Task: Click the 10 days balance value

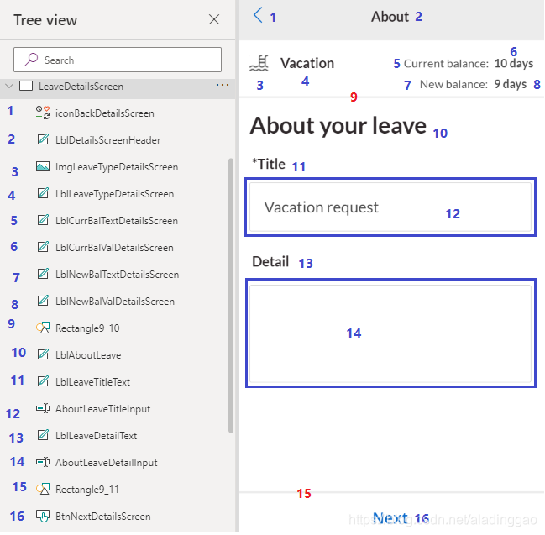Action: coord(514,63)
